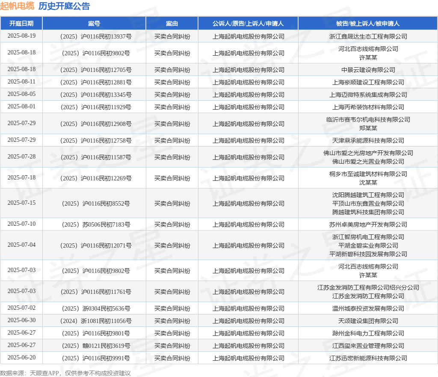Image resolution: width=438 pixels, height=377 pixels.
Task: Click defendant 佛山市爱之光房地产开发有限公司
Action: [x=368, y=153]
